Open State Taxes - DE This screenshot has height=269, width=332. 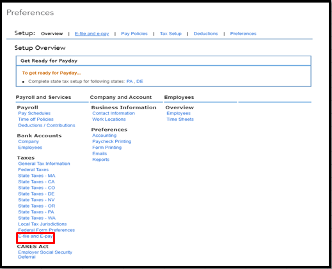coord(36,194)
